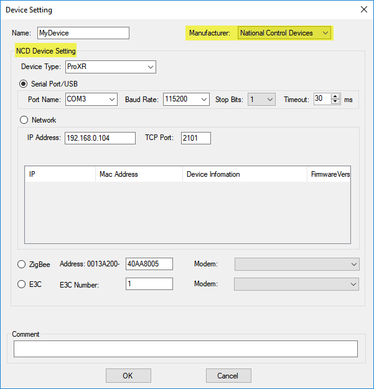Click the Device Infomation column header
This screenshot has height=389, width=374.
coord(245,174)
